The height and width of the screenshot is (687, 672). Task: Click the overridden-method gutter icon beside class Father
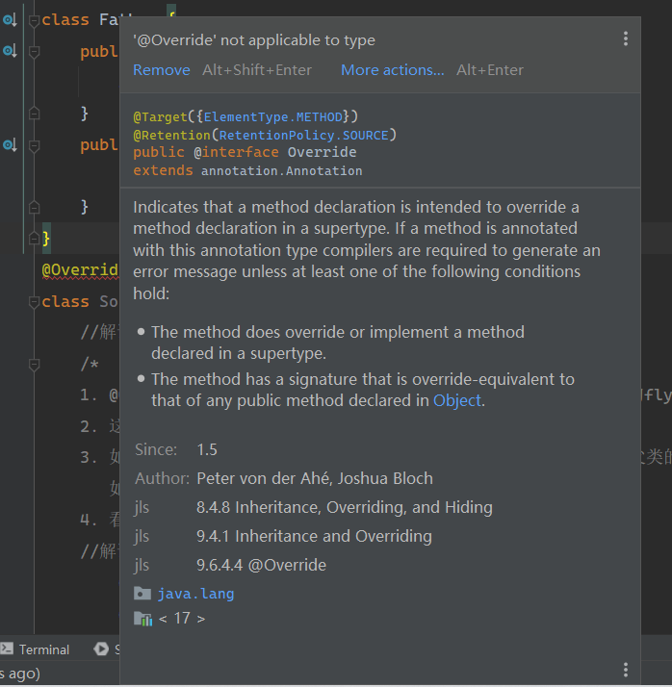click(10, 19)
